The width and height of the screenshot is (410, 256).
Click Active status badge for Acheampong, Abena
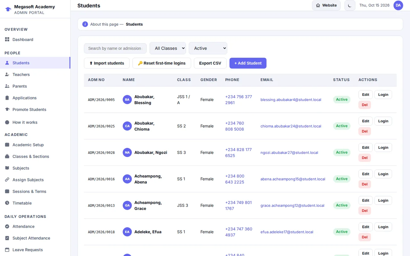[342, 179]
